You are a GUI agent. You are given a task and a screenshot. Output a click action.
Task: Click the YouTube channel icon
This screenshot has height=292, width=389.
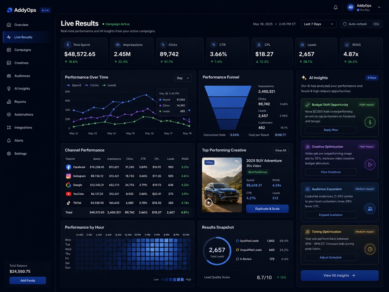(x=69, y=194)
